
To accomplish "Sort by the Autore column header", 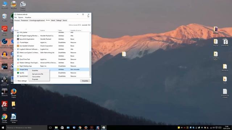I will 49,30.
